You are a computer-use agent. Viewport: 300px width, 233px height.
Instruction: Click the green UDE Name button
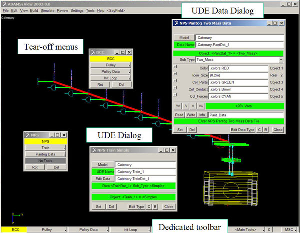(x=103, y=172)
